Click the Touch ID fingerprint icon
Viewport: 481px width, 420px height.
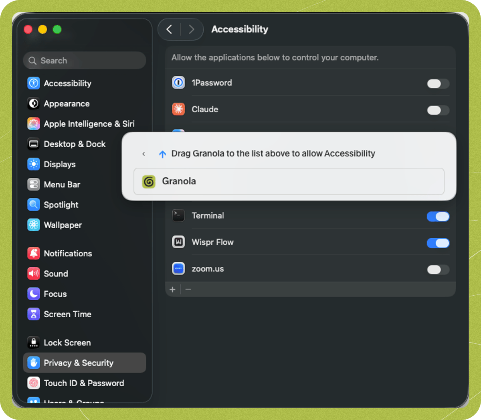[34, 383]
